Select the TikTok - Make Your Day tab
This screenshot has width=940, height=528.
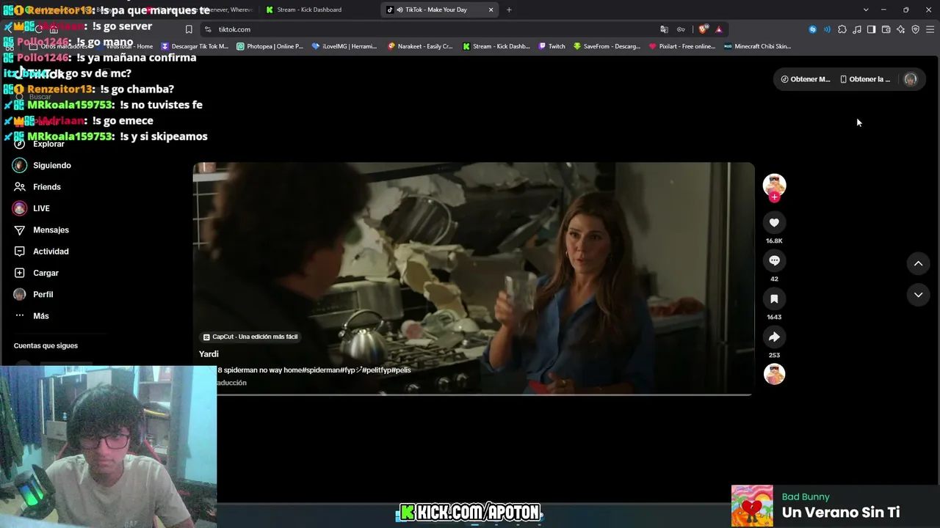[439, 10]
